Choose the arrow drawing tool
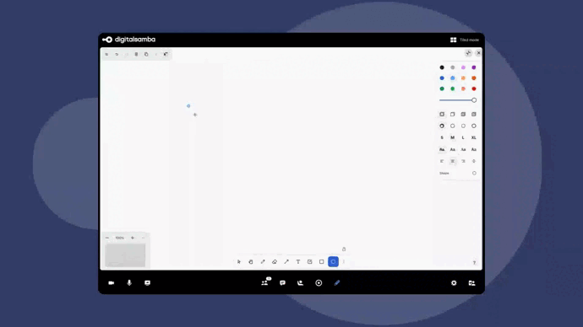Viewport: 583px width, 327px height. [x=286, y=262]
